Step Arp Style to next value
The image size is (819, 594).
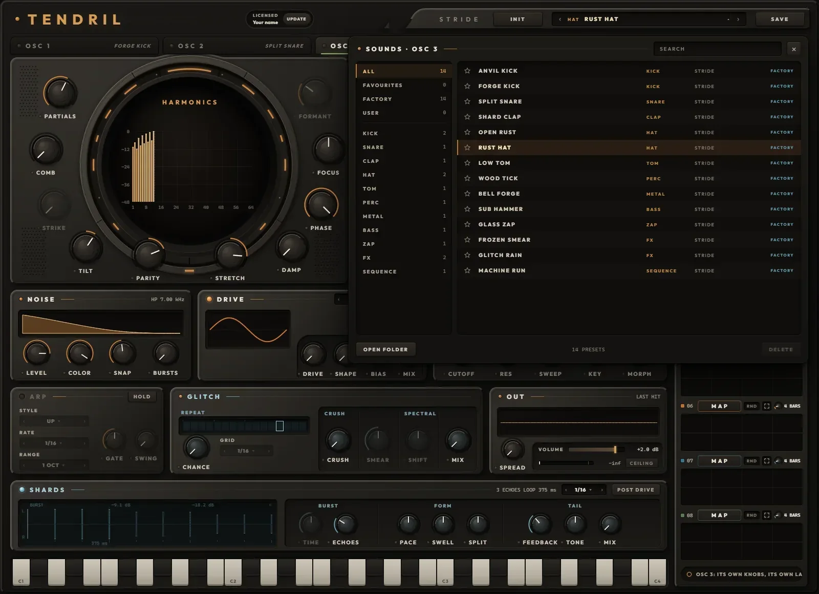tap(85, 421)
